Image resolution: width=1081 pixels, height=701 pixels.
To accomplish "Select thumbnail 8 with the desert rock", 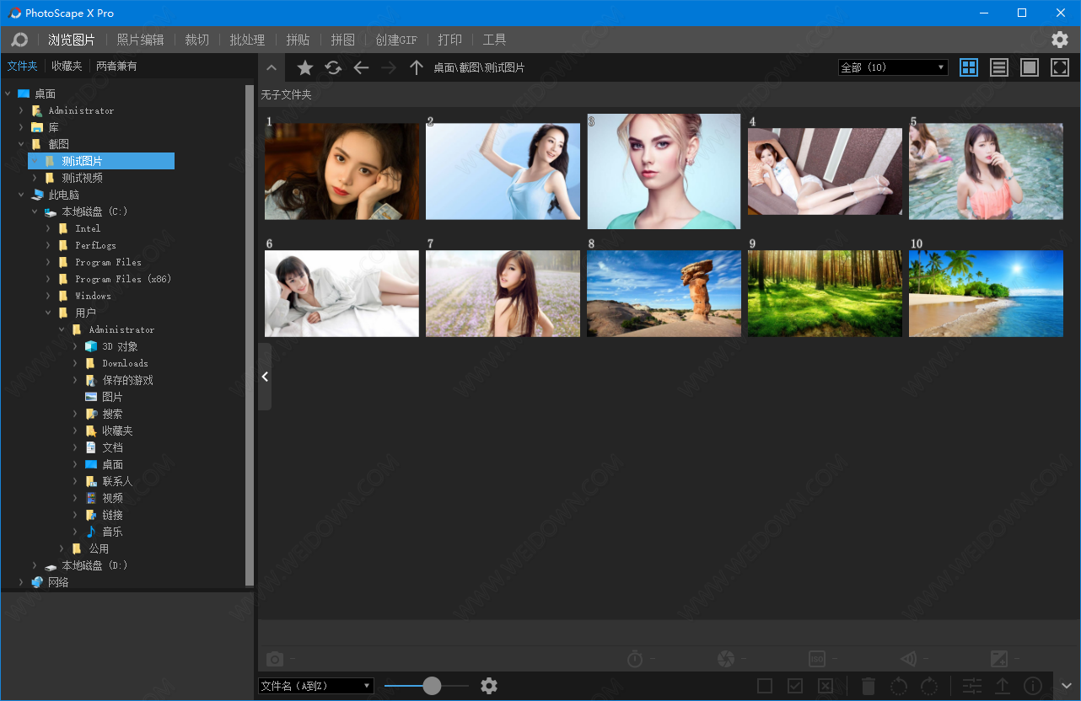I will click(x=664, y=293).
